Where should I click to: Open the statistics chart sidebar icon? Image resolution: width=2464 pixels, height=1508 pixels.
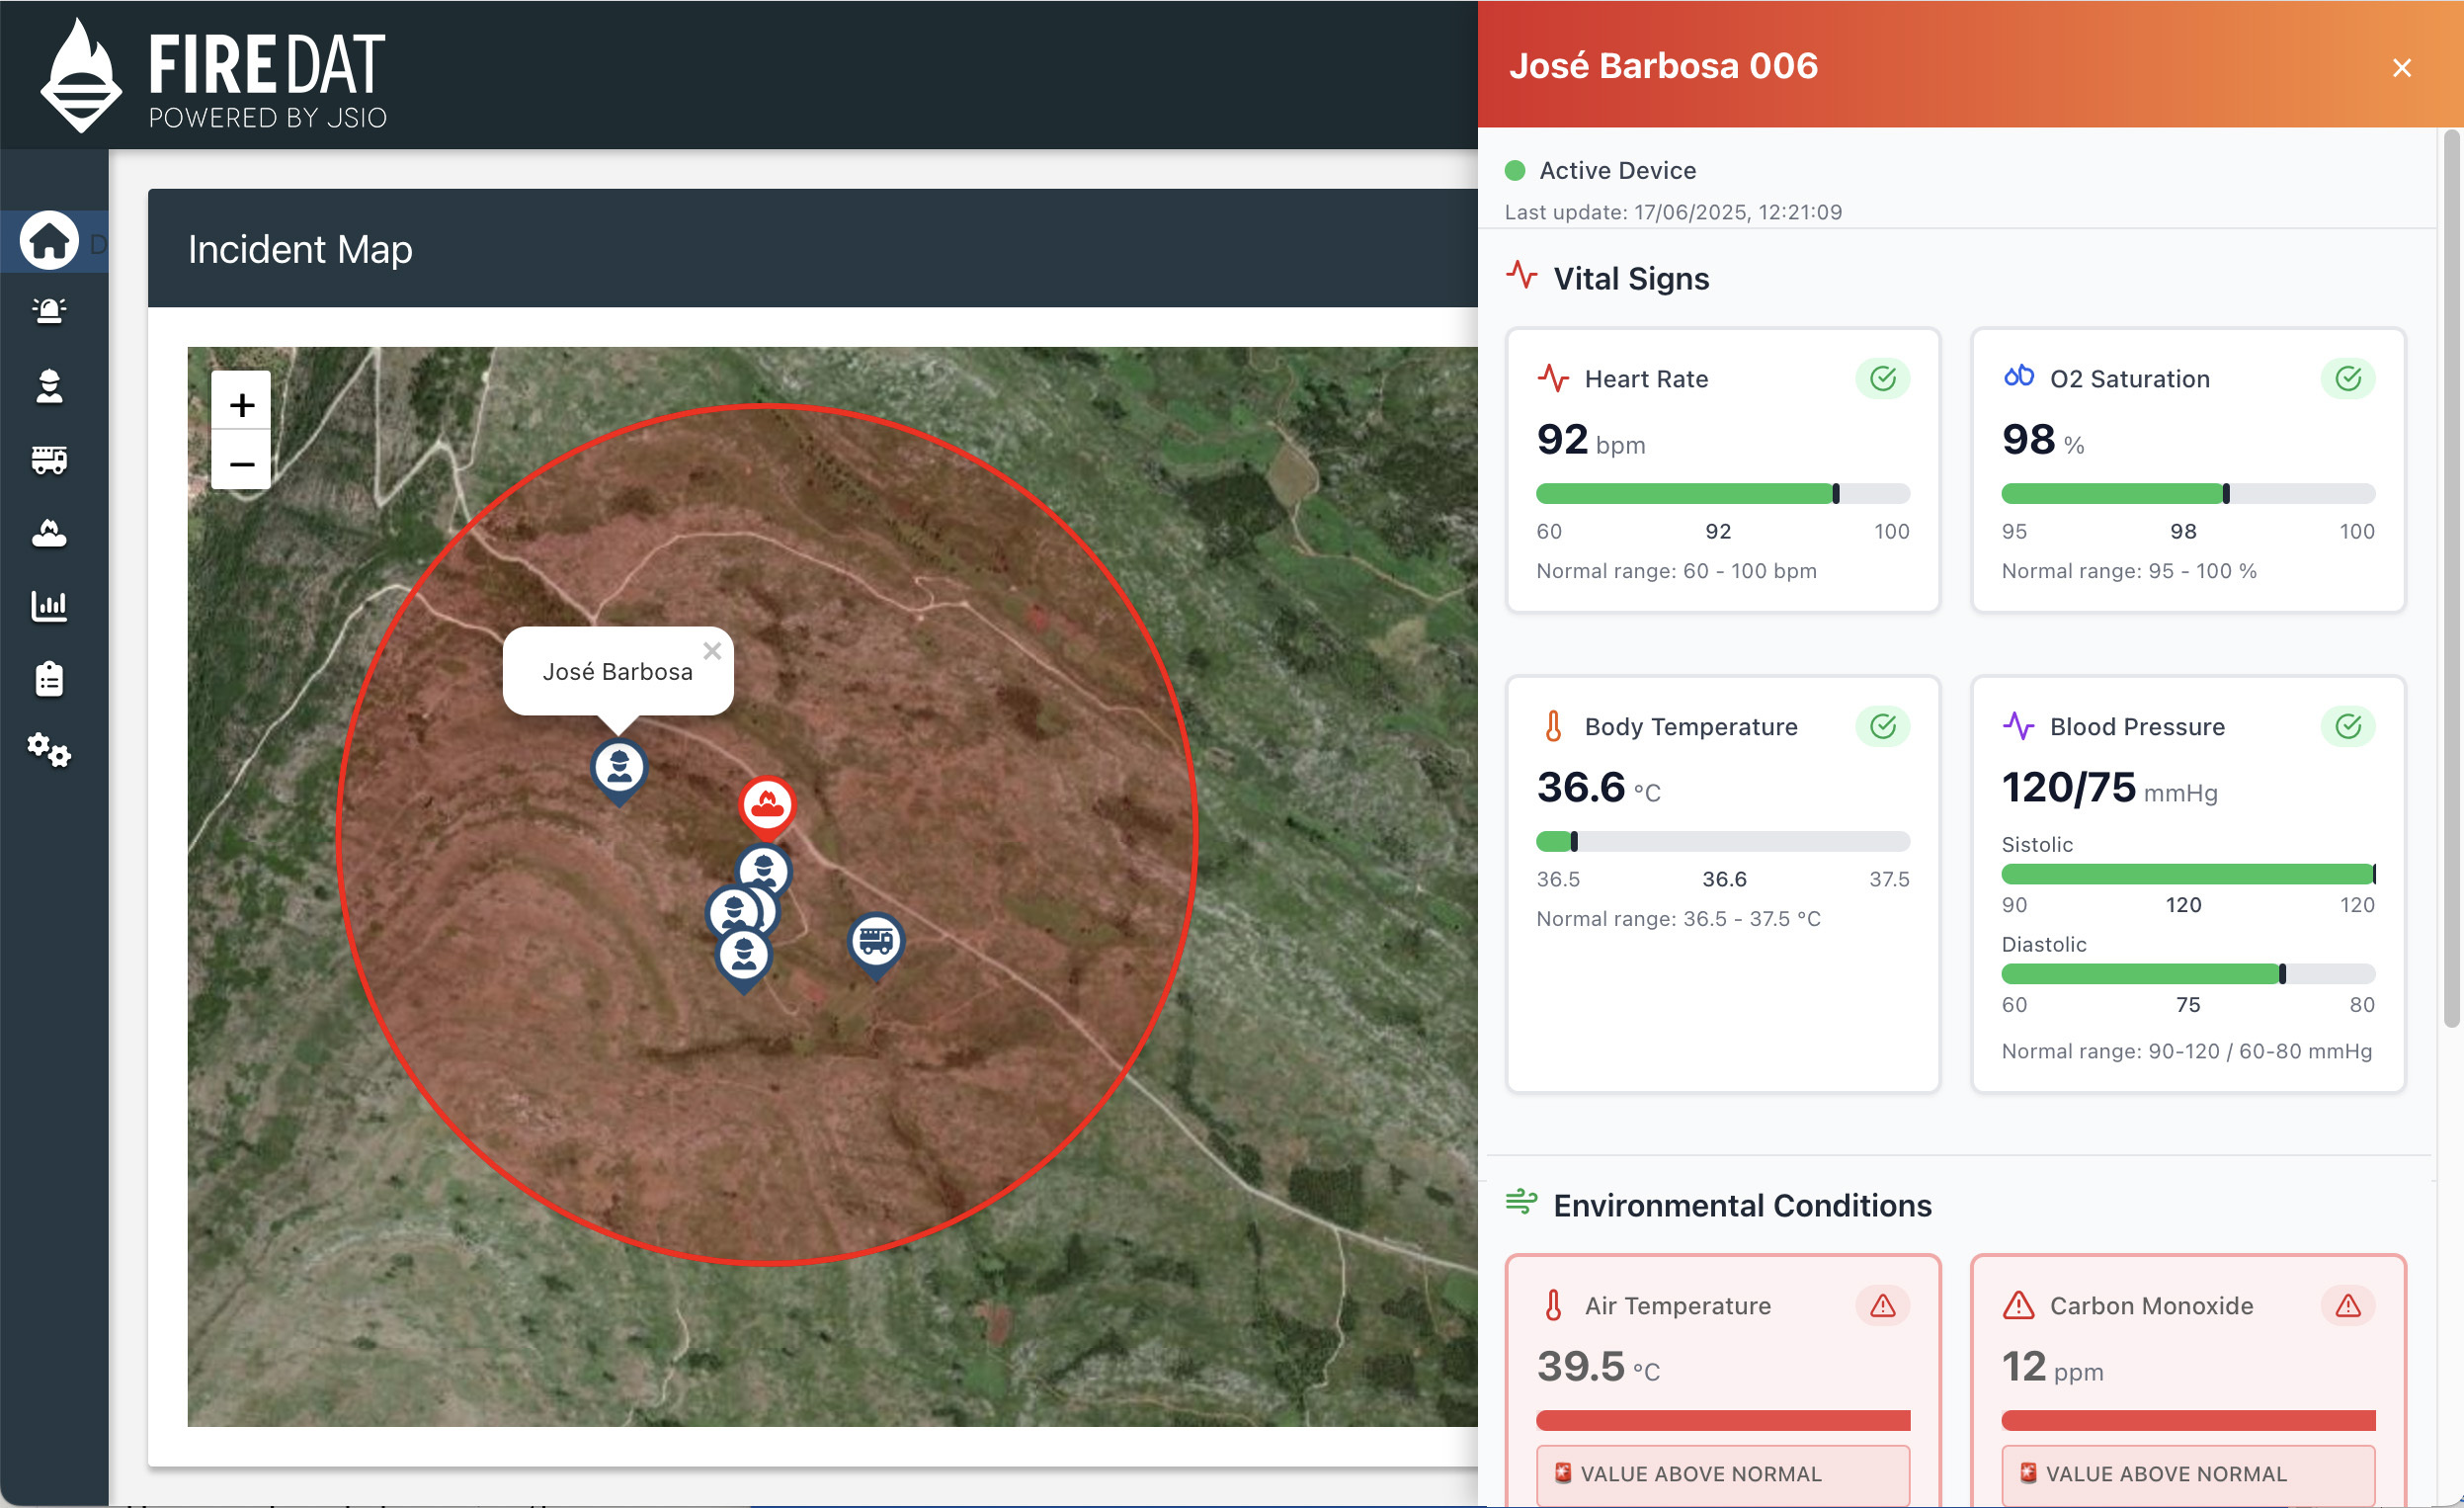point(49,605)
